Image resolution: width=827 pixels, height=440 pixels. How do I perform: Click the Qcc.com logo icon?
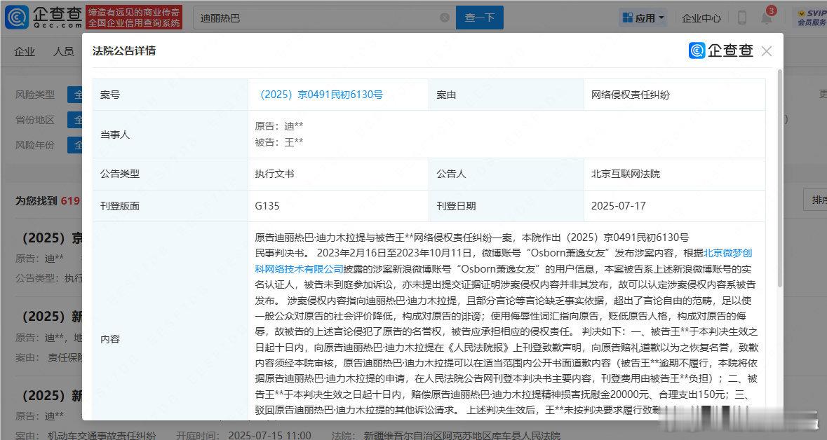click(17, 18)
